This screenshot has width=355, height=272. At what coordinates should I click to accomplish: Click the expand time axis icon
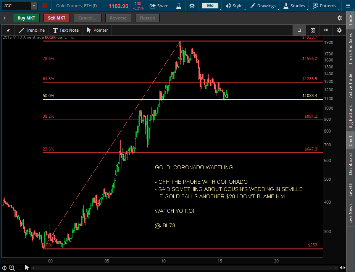[x=342, y=268]
